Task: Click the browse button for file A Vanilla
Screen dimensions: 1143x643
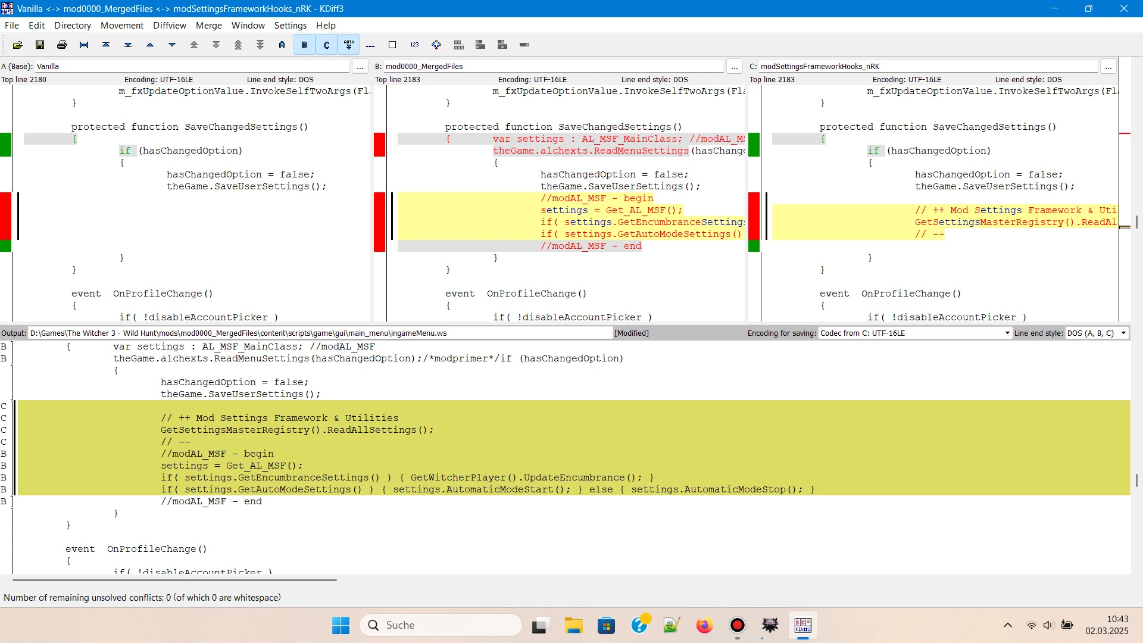Action: pos(360,67)
